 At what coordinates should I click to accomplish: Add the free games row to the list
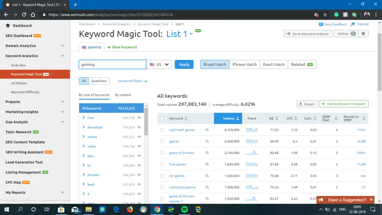(207, 164)
